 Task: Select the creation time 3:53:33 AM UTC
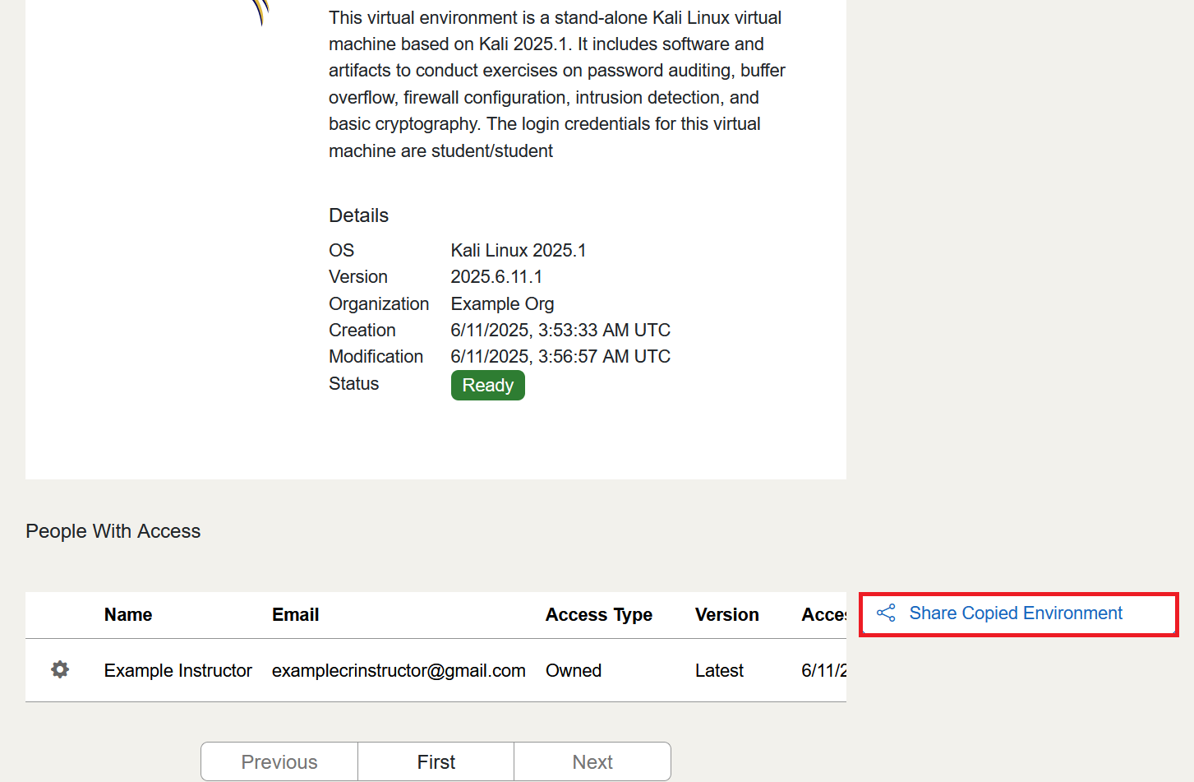coord(604,331)
